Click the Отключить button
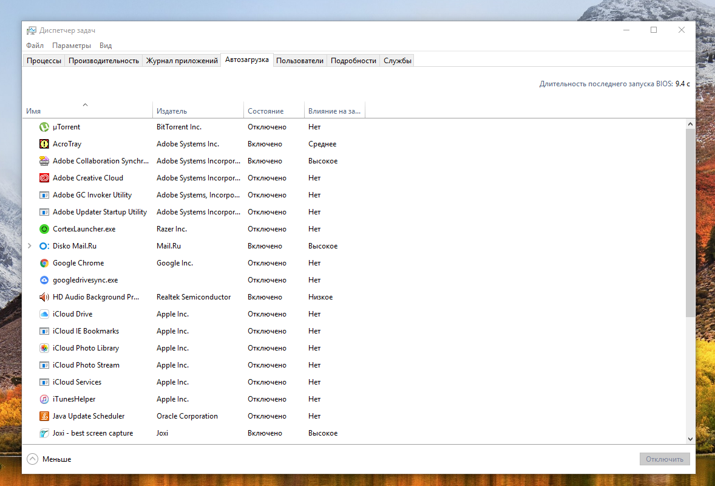This screenshot has height=486, width=715. (x=665, y=459)
